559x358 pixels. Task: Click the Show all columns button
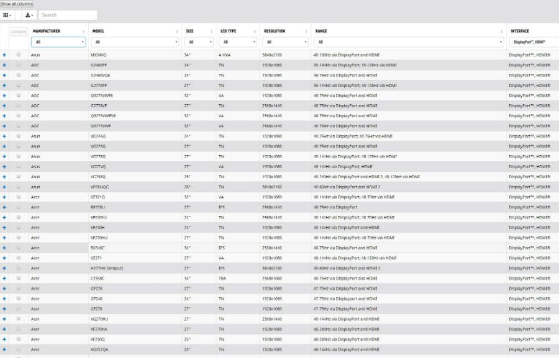17,4
